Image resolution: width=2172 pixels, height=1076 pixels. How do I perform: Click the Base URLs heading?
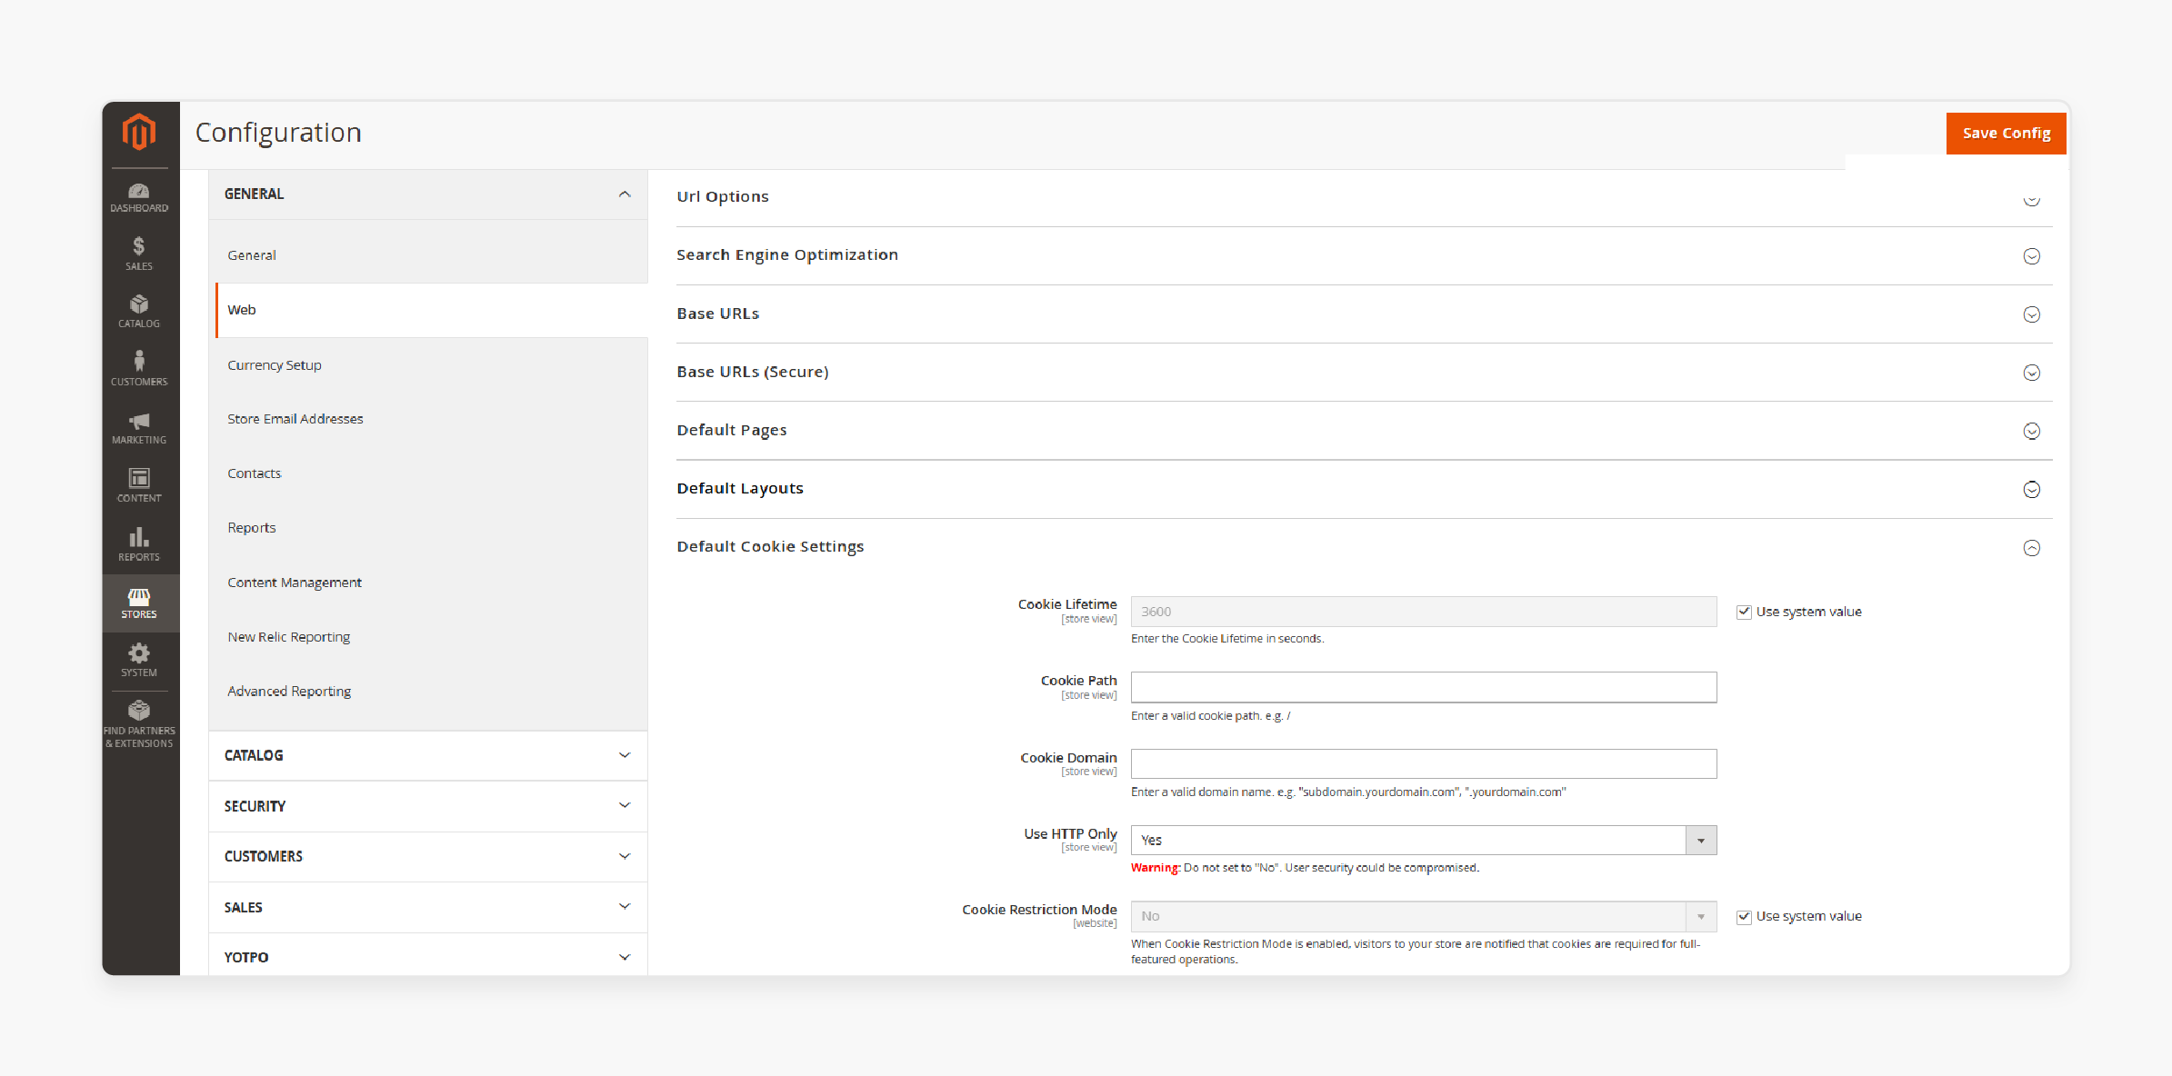(x=718, y=314)
